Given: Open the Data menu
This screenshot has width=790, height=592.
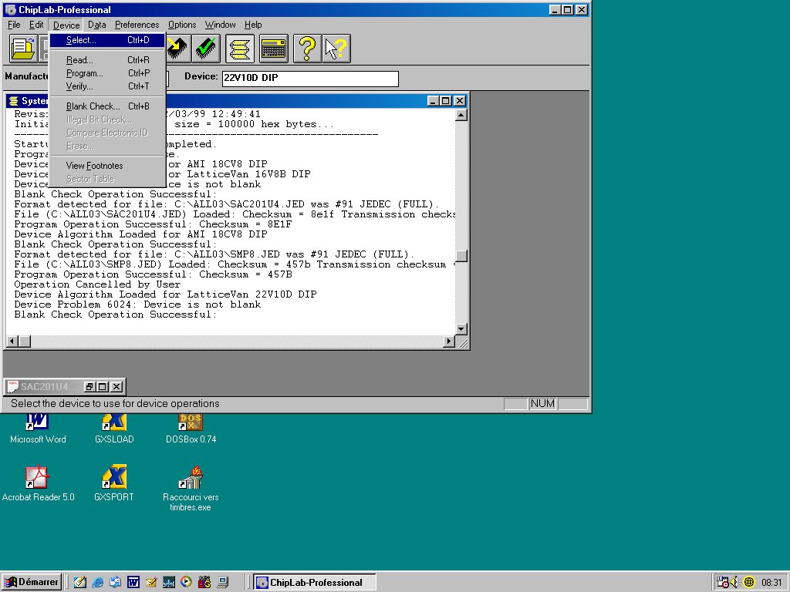Looking at the screenshot, I should [96, 25].
